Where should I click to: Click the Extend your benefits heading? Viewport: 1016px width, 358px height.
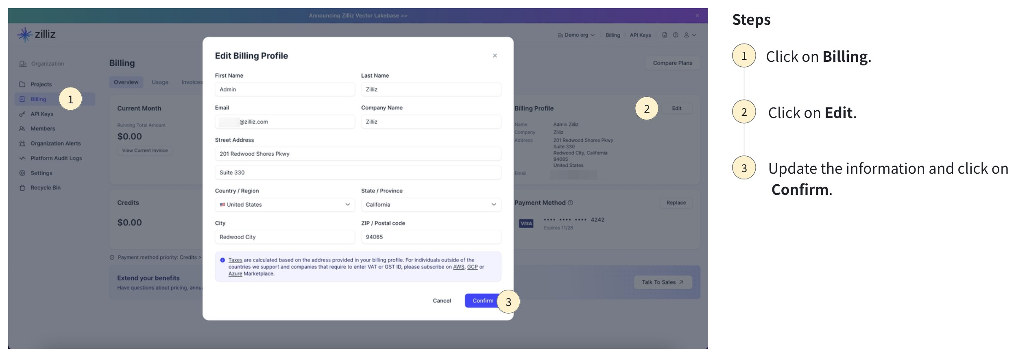pos(148,278)
